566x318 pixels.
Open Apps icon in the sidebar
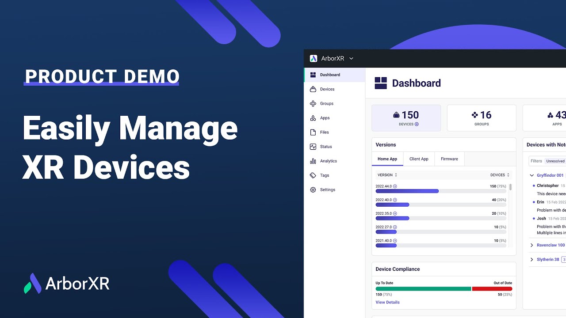(x=313, y=118)
